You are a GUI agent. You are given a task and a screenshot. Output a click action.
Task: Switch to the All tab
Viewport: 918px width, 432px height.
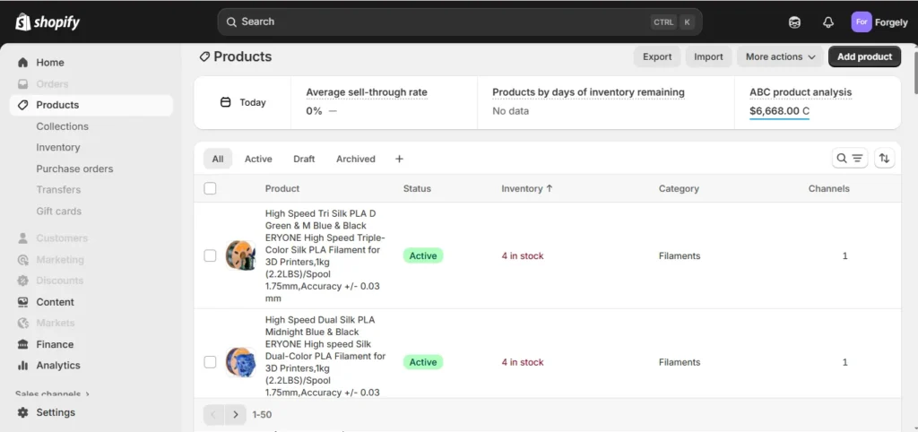point(218,159)
